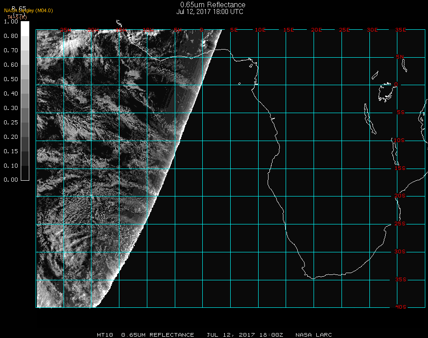The image size is (428, 338).
Task: Click the 15E longitude label
Action: click(288, 30)
